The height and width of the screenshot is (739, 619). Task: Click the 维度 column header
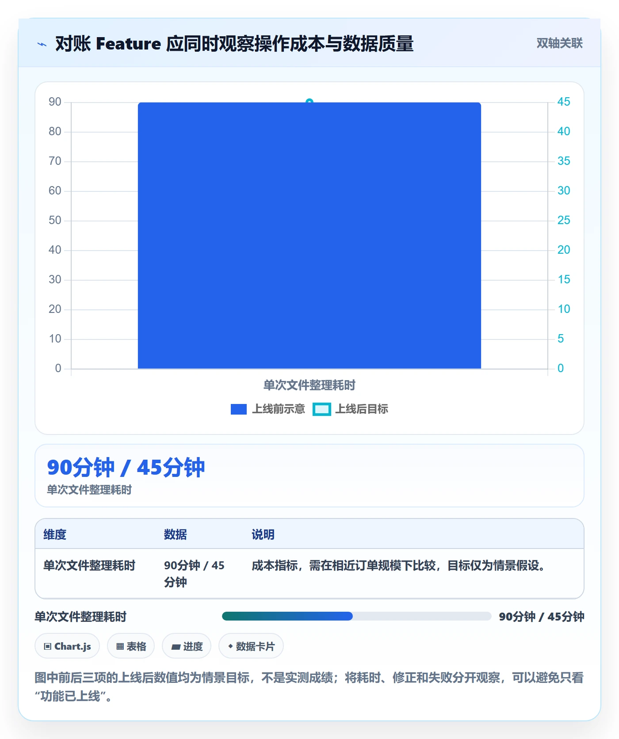point(55,534)
